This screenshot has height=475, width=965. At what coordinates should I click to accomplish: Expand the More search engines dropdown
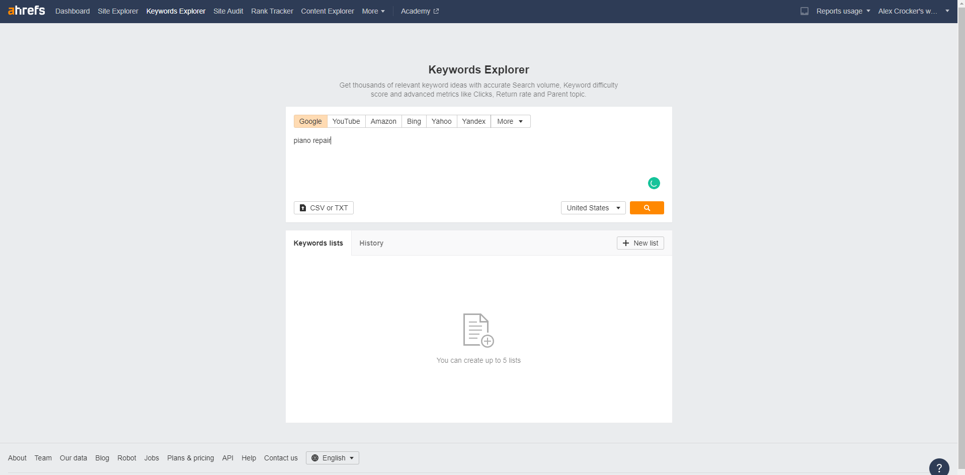pyautogui.click(x=510, y=121)
